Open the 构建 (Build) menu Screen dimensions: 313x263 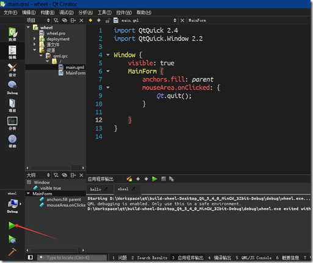pyautogui.click(x=48, y=12)
